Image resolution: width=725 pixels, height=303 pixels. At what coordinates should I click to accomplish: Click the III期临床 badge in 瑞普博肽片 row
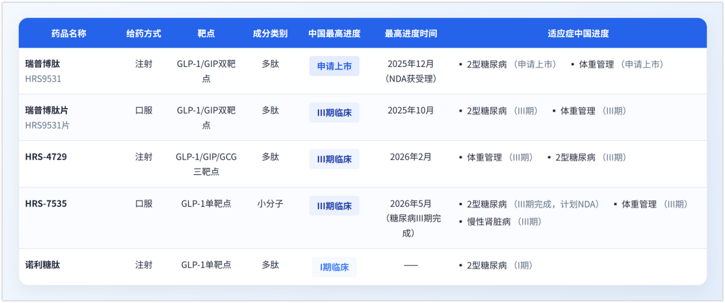click(334, 113)
